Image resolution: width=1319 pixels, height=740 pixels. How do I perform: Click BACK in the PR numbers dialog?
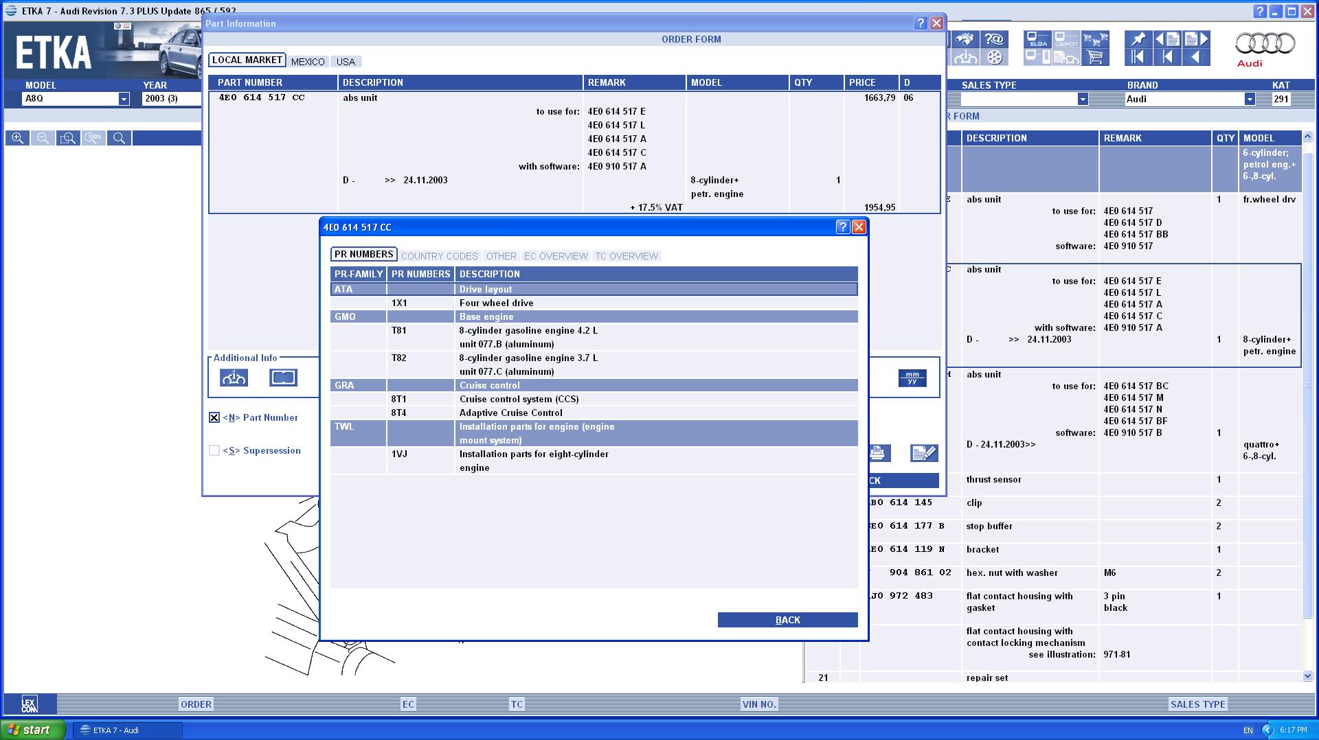tap(788, 620)
